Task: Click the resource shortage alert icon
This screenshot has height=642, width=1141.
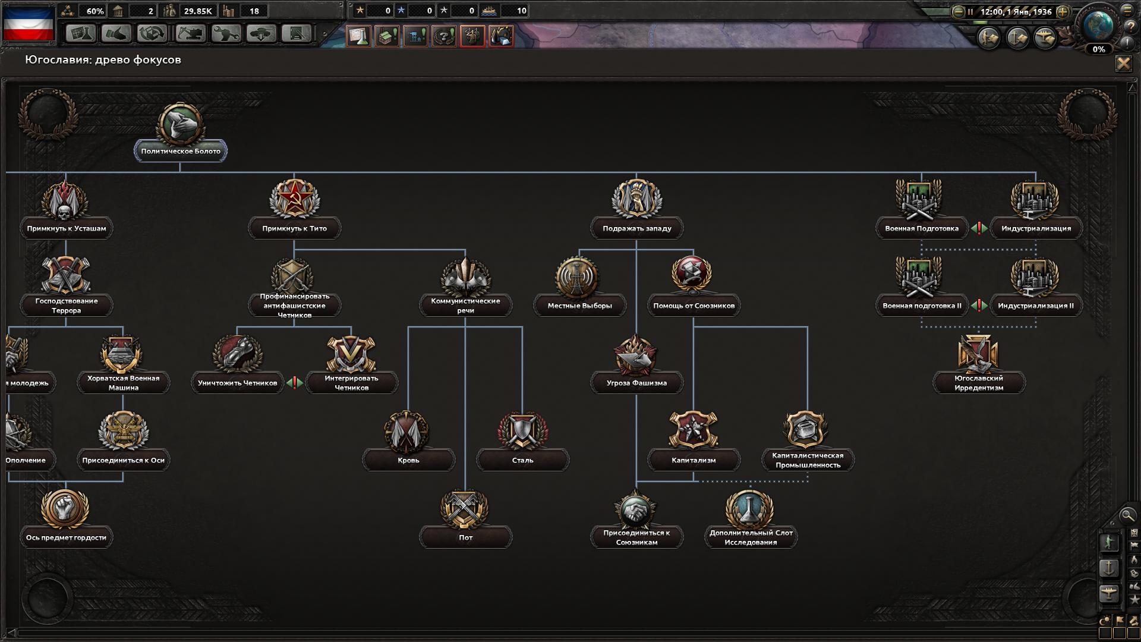Action: coord(501,36)
